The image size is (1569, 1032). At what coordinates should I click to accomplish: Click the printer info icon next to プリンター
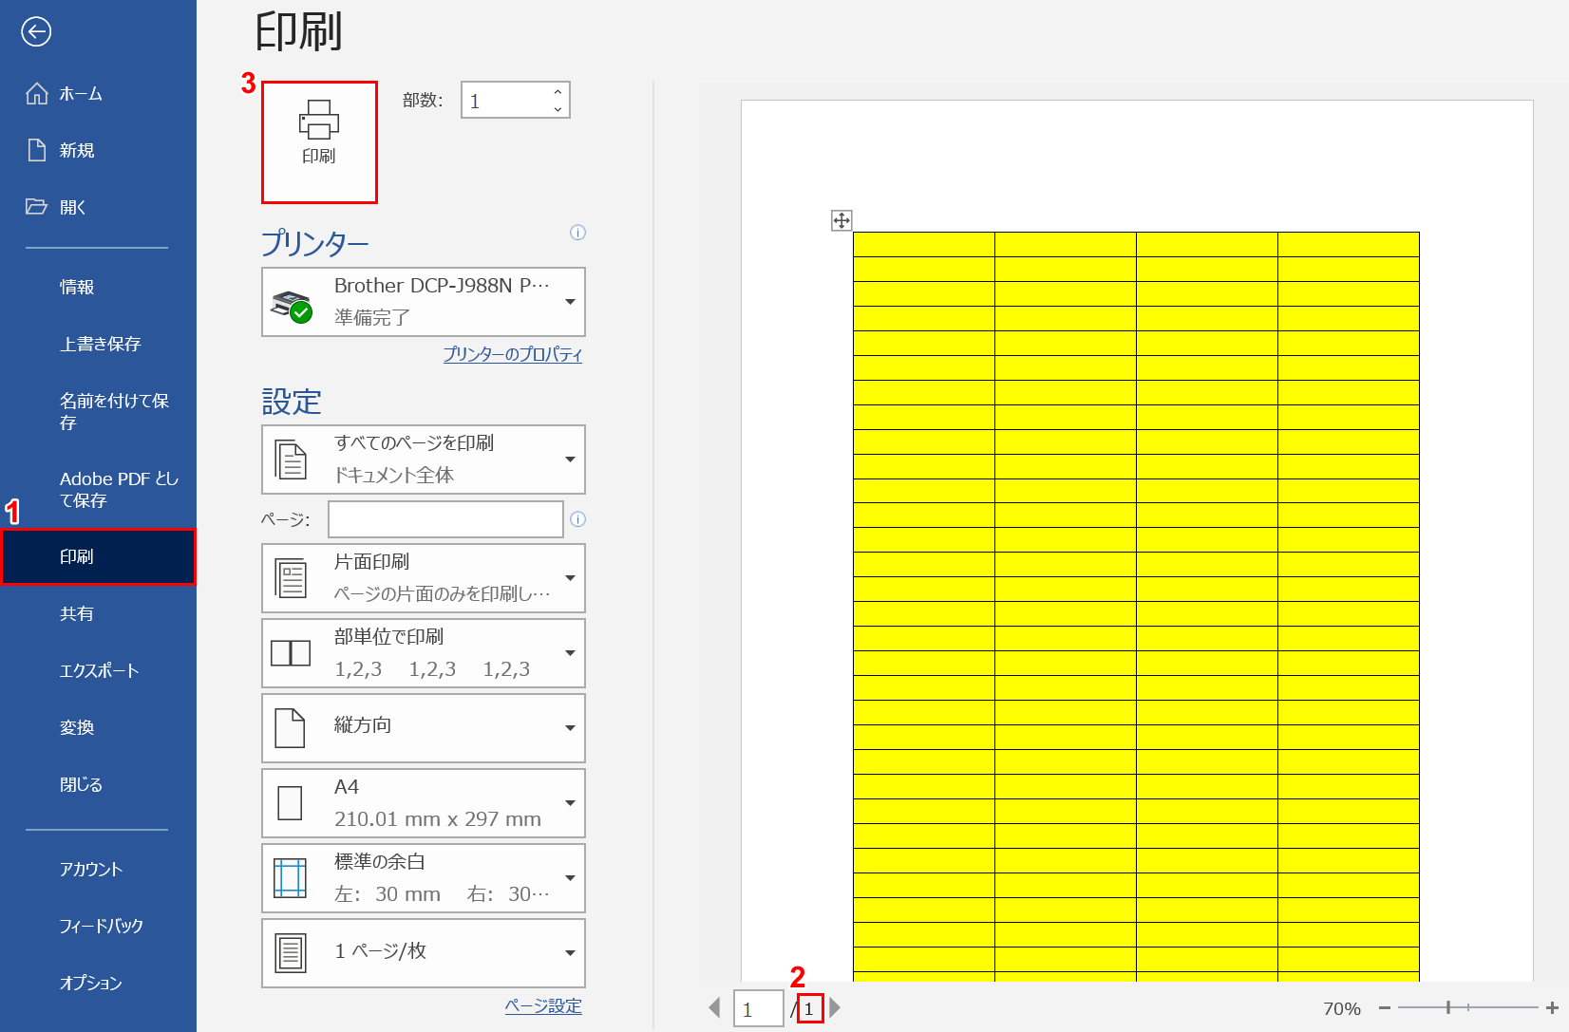point(577,233)
